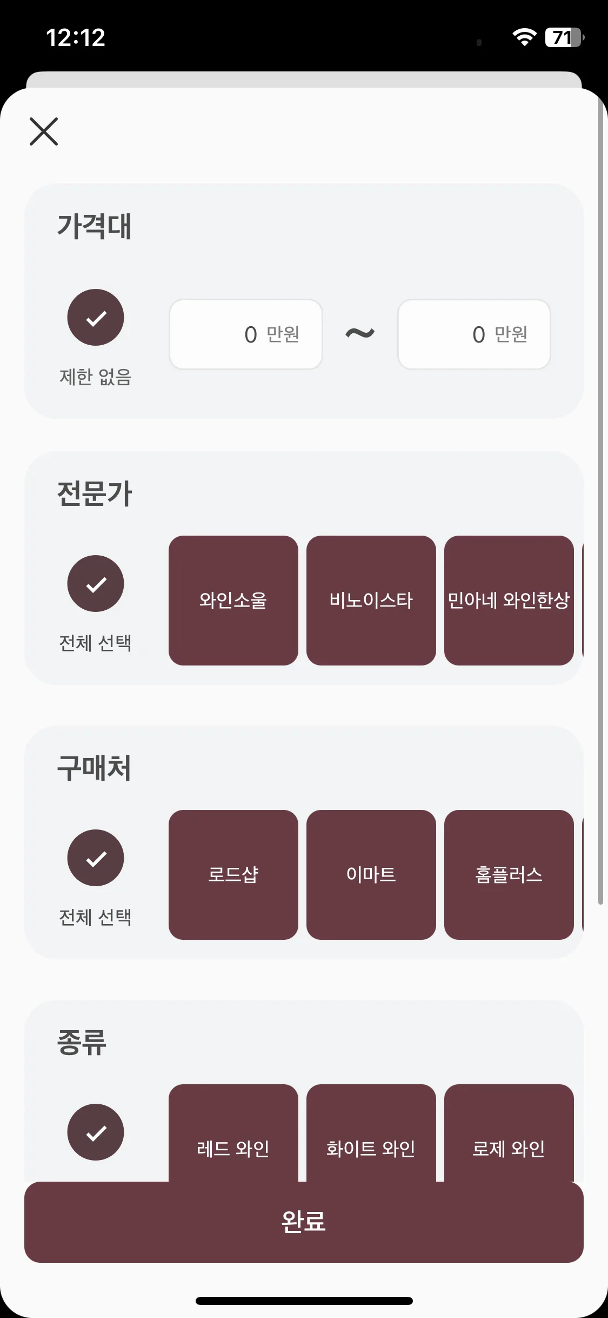
Task: Toggle the 제한 없음 price checkmark
Action: coord(96,318)
